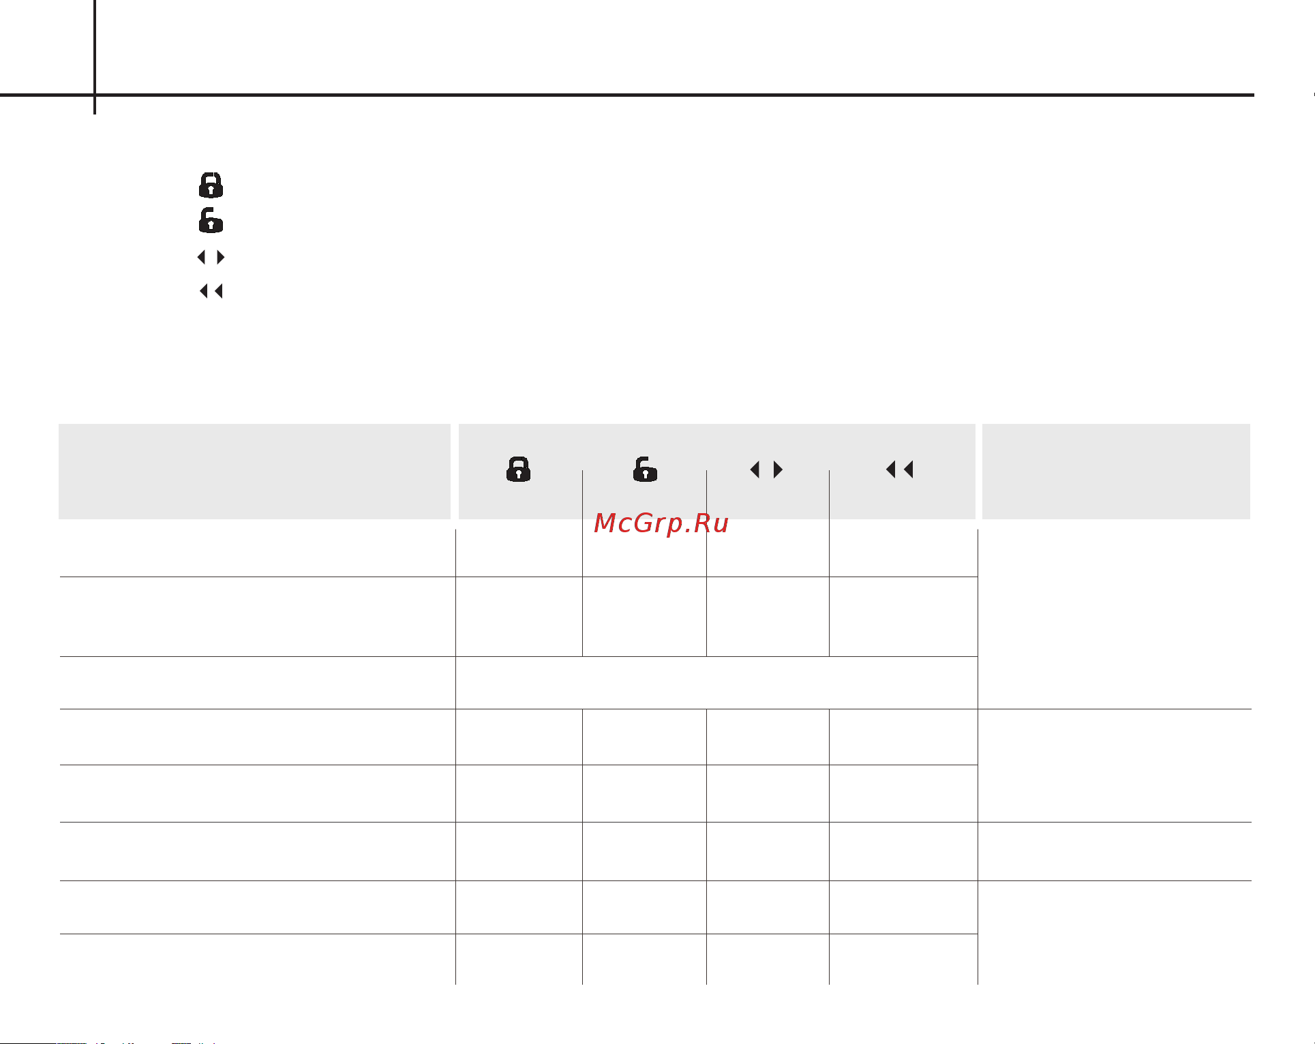1315x1044 pixels.
Task: Click the first-row cell under the double-left arrows column
Action: point(903,553)
